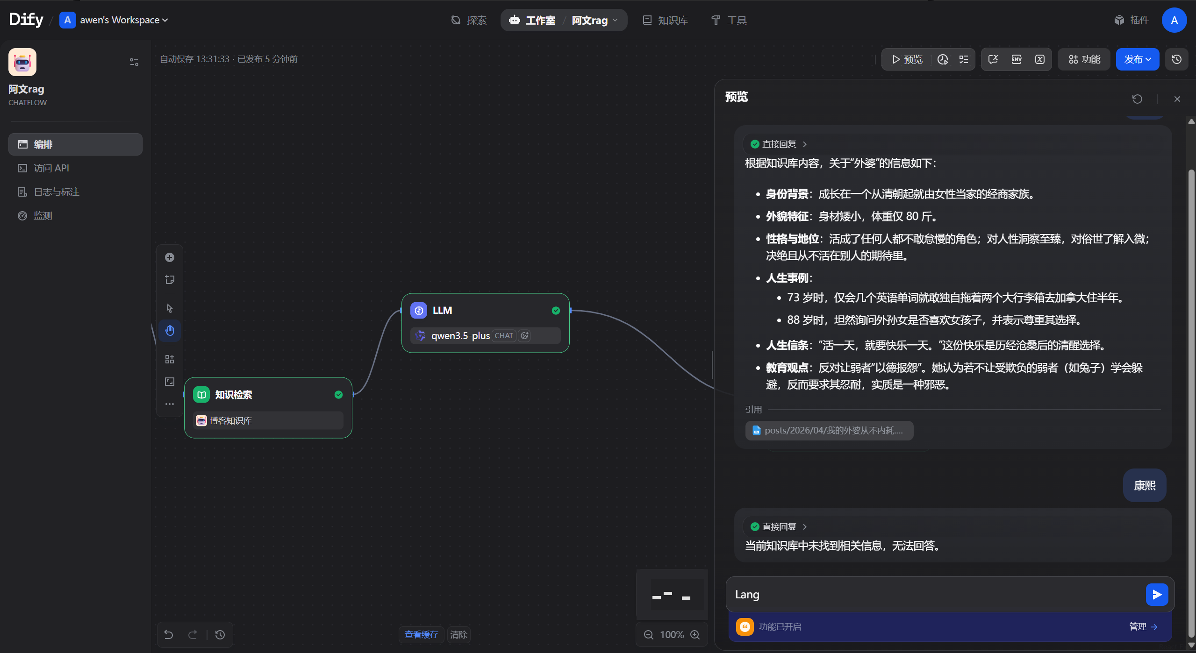Add a note using the note icon
Image resolution: width=1196 pixels, height=653 pixels.
170,279
